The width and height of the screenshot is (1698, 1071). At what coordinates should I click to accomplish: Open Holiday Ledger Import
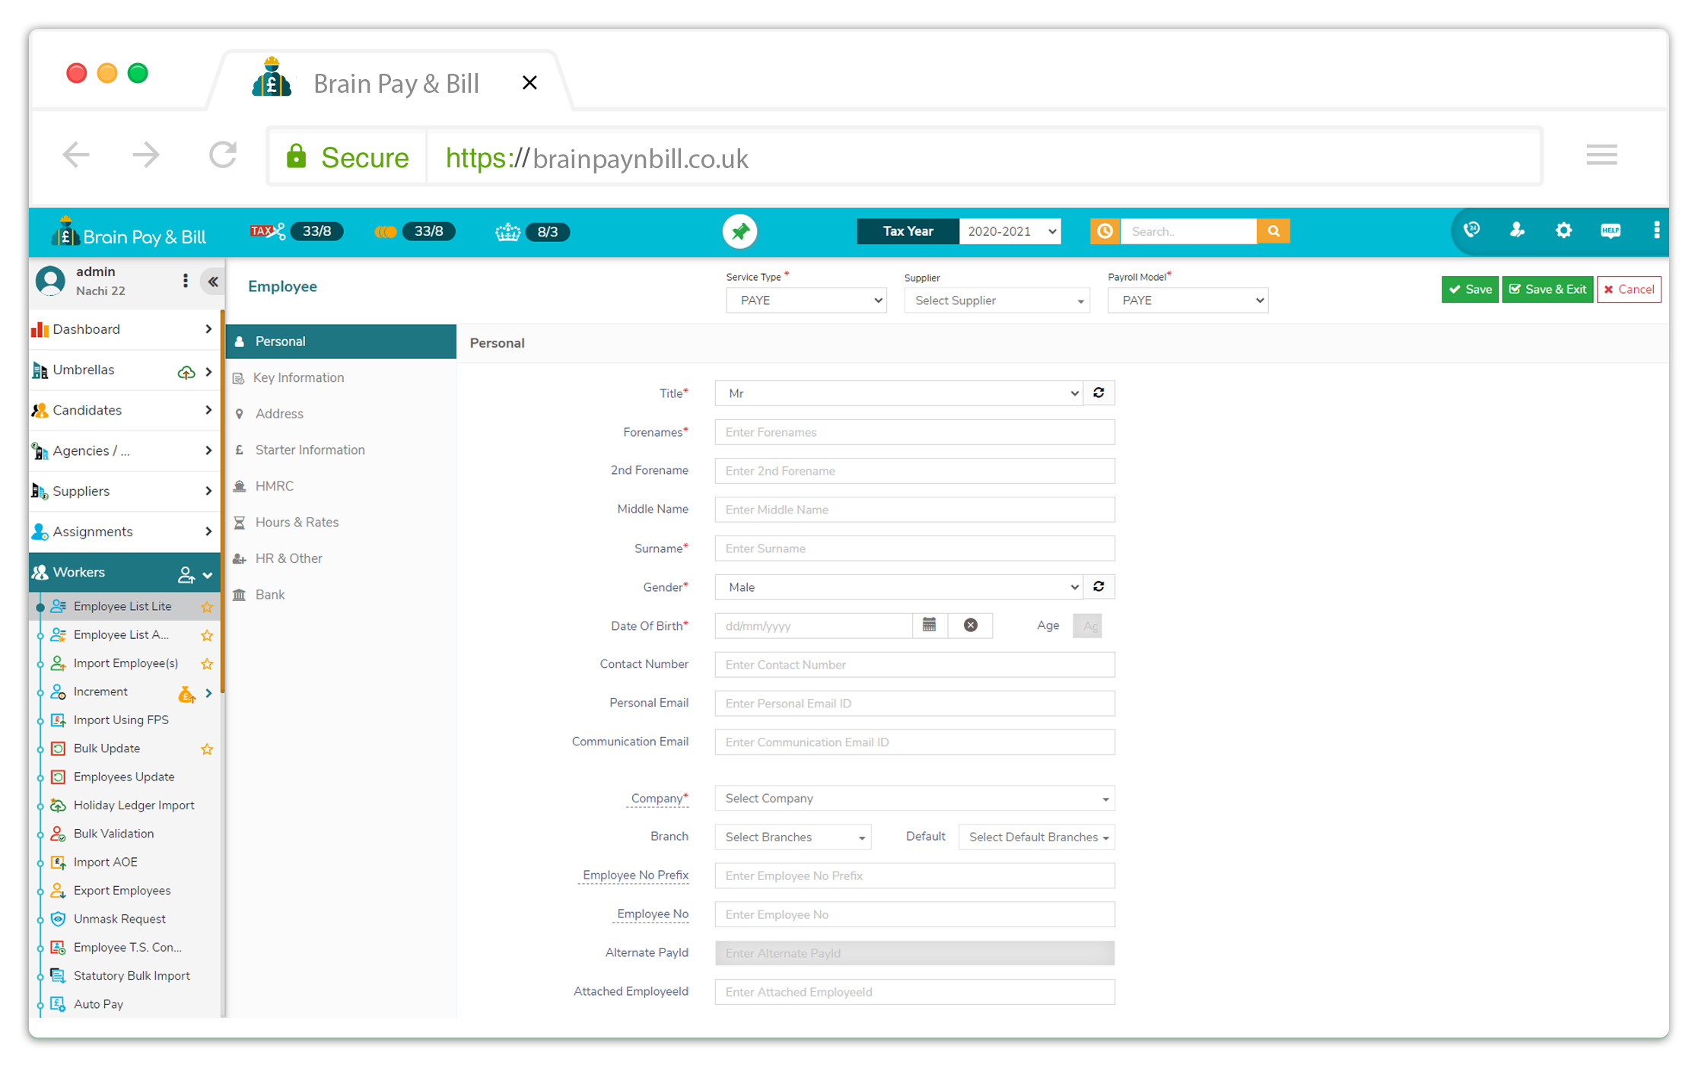[x=134, y=806]
